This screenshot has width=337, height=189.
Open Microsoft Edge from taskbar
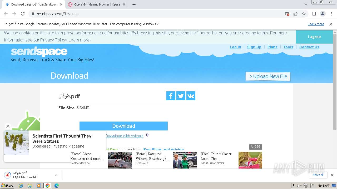(x=56, y=186)
